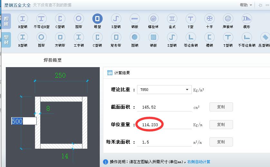This screenshot has height=167, width=270.
Task: Open the 焊接球 section type
Action: (x=228, y=21)
